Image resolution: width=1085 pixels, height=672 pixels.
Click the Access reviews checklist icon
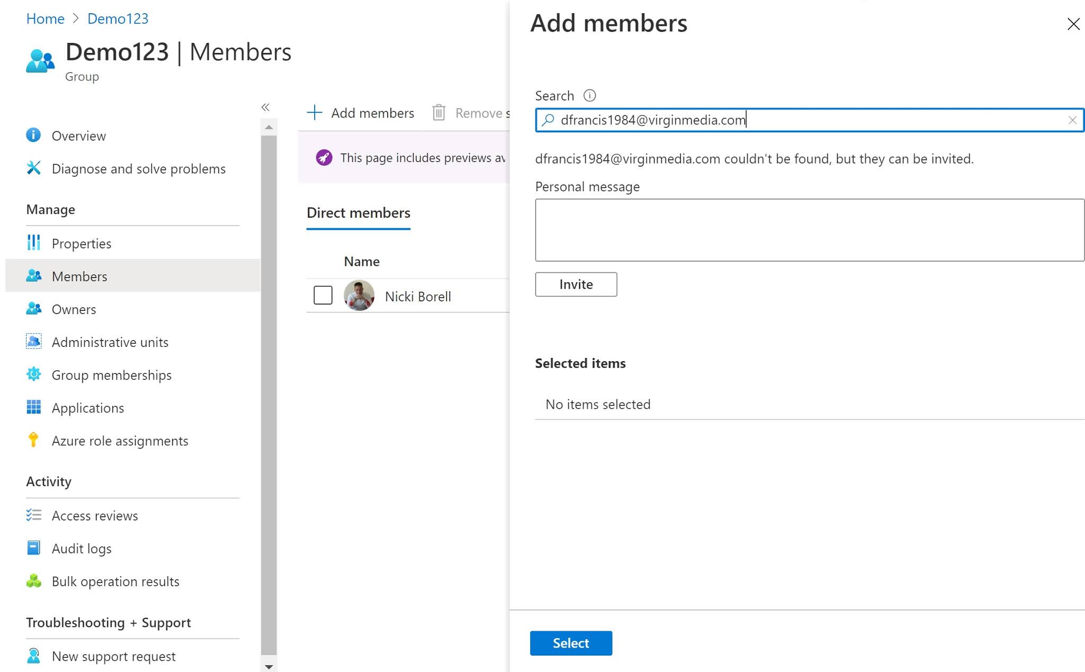34,515
